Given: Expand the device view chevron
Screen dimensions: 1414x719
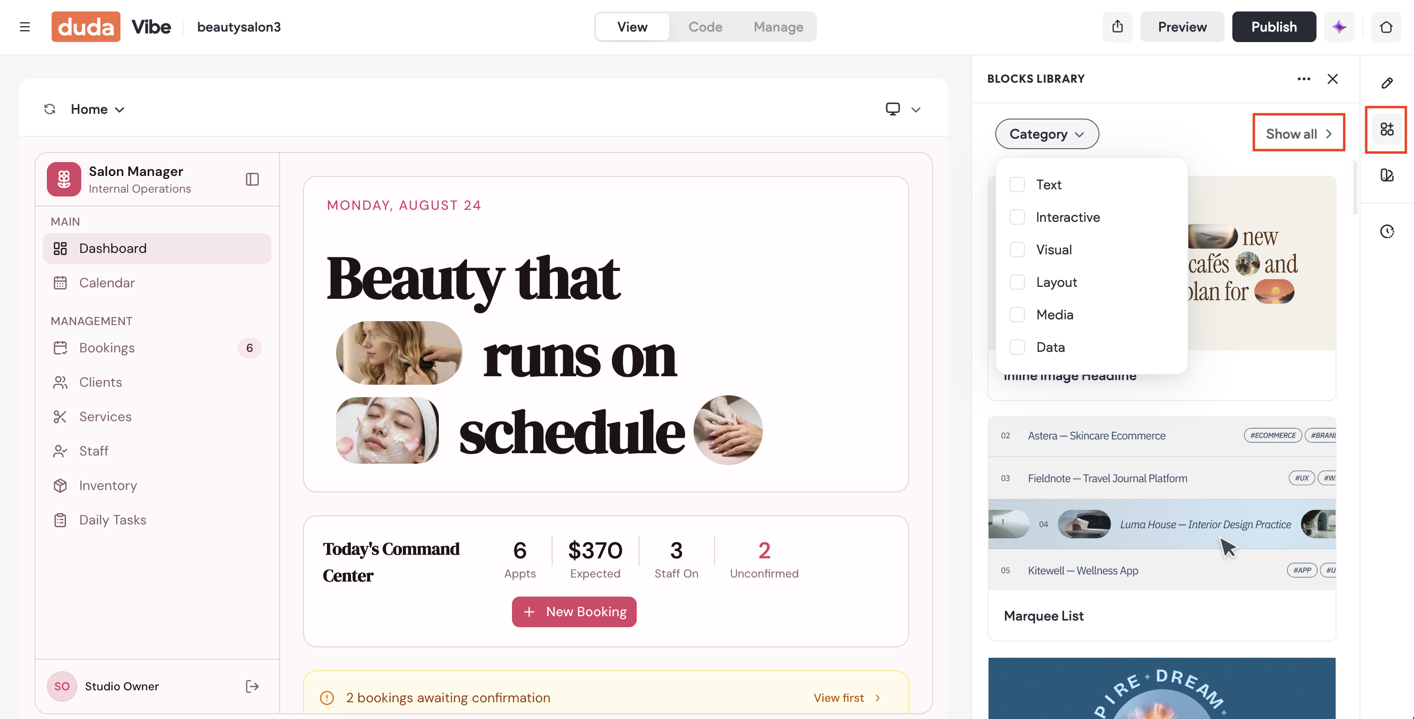Looking at the screenshot, I should [x=915, y=110].
